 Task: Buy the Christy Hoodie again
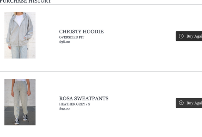point(189,36)
